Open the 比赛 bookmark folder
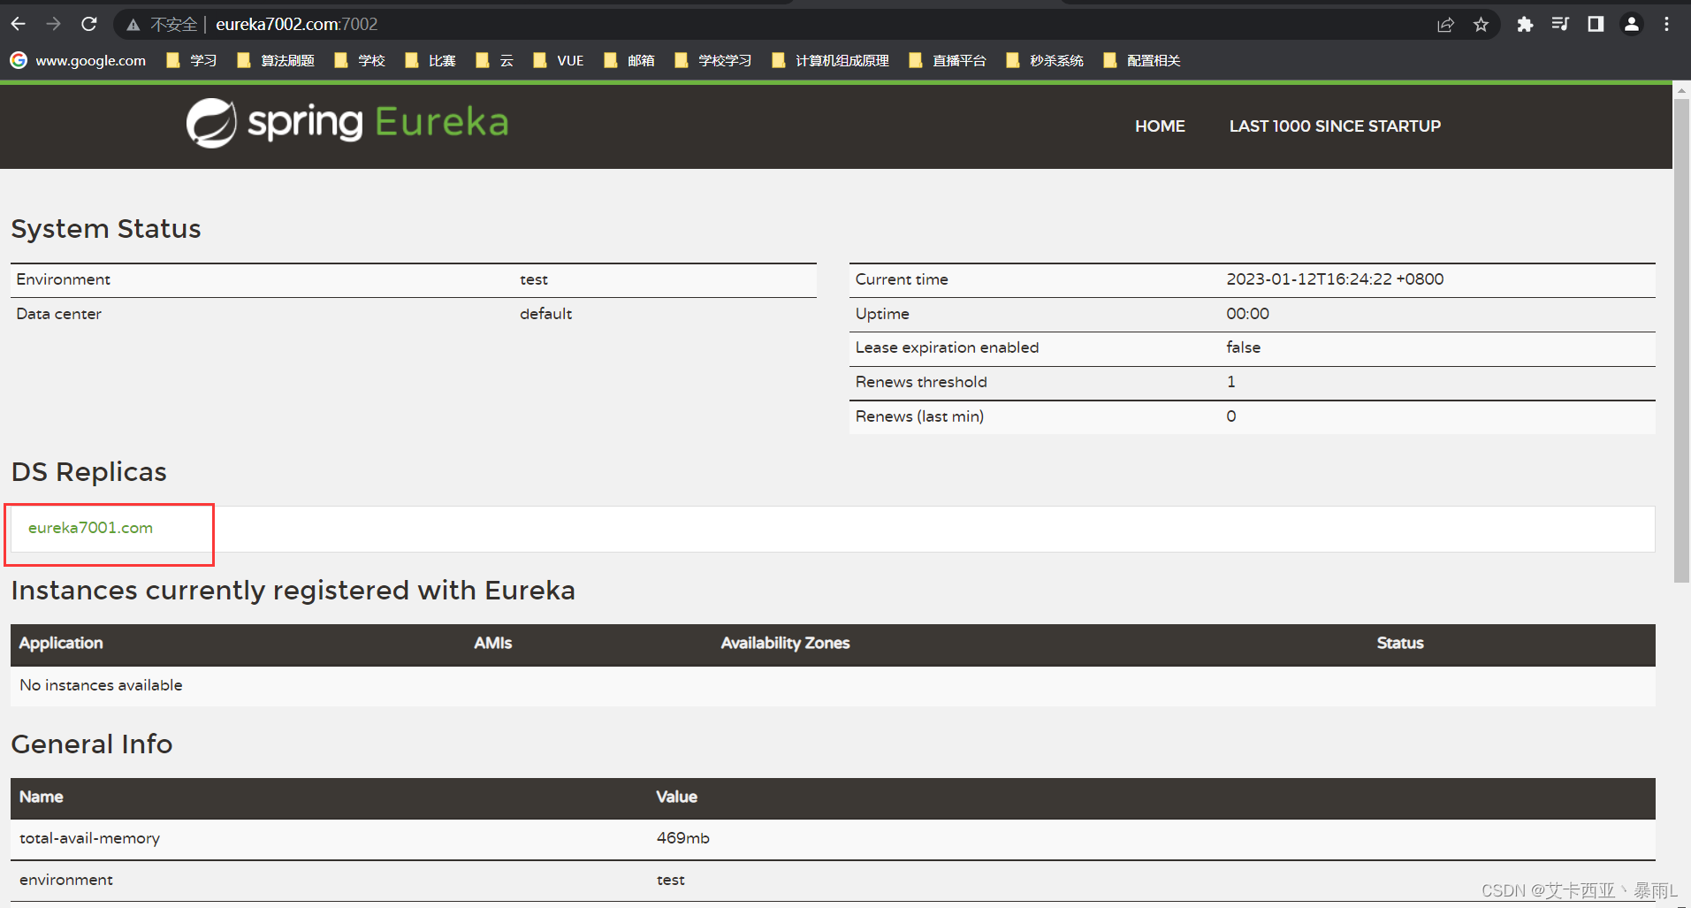1691x908 pixels. (430, 60)
